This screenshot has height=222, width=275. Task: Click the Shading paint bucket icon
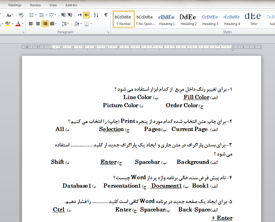point(77,24)
